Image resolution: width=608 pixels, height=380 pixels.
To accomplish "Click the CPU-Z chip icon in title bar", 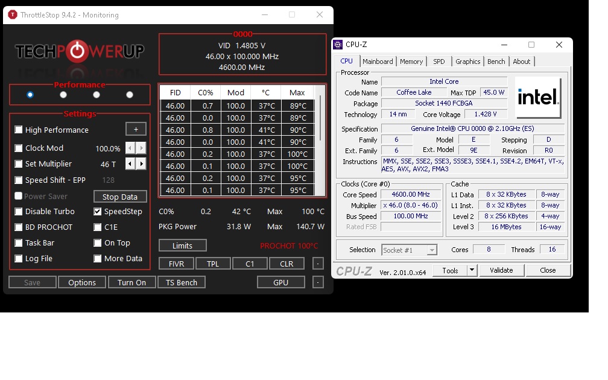I will [x=338, y=45].
